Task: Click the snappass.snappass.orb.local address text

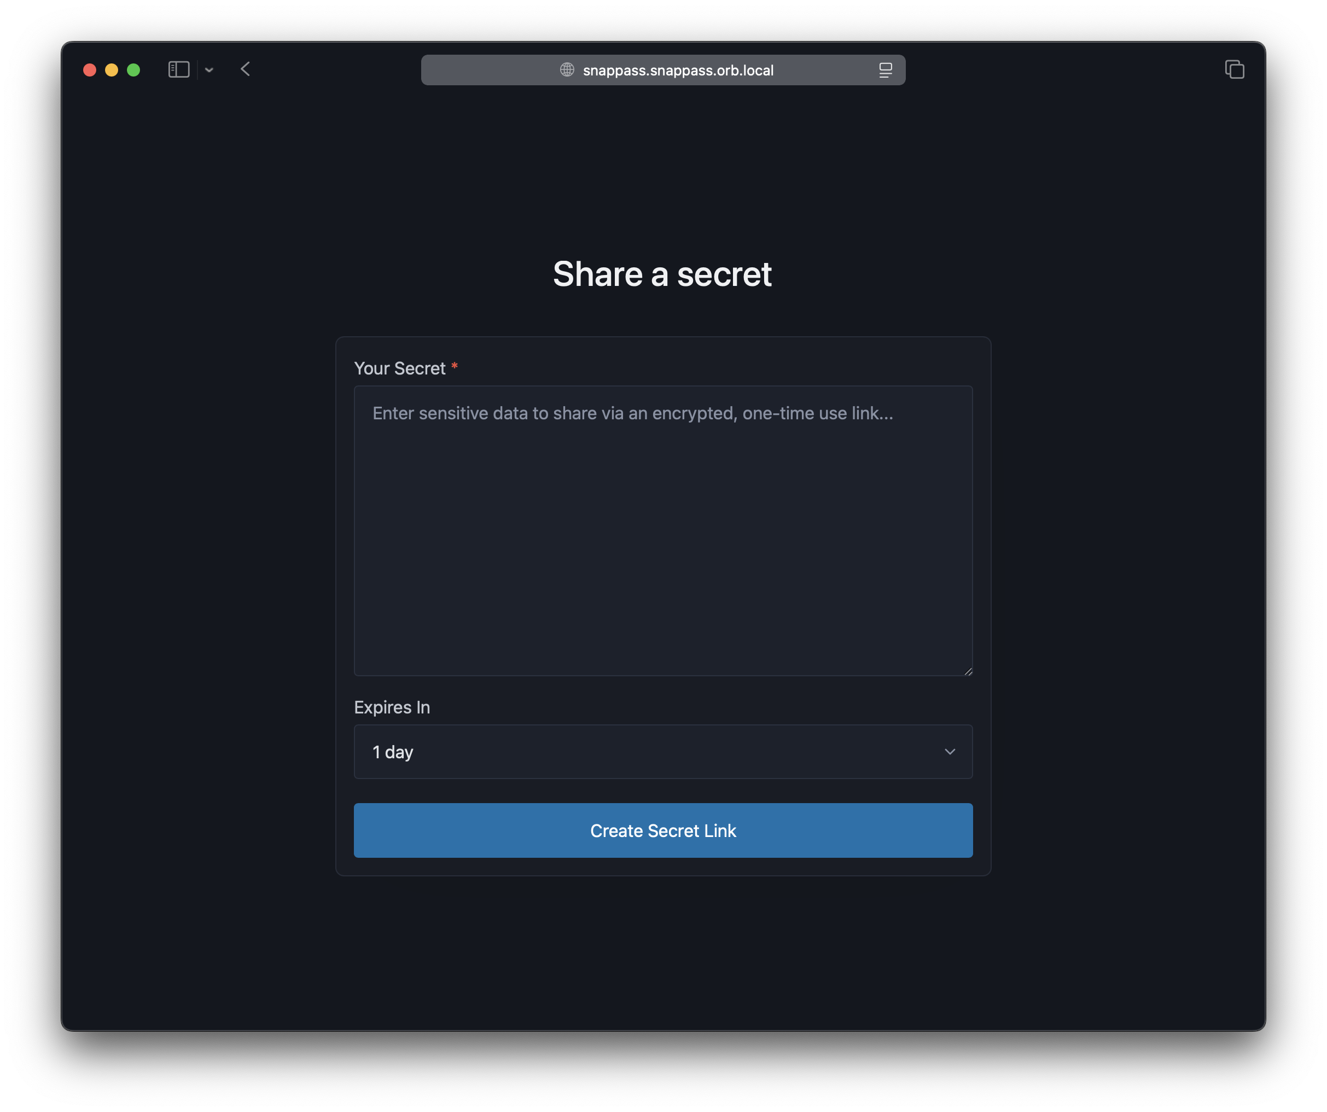Action: pyautogui.click(x=677, y=70)
